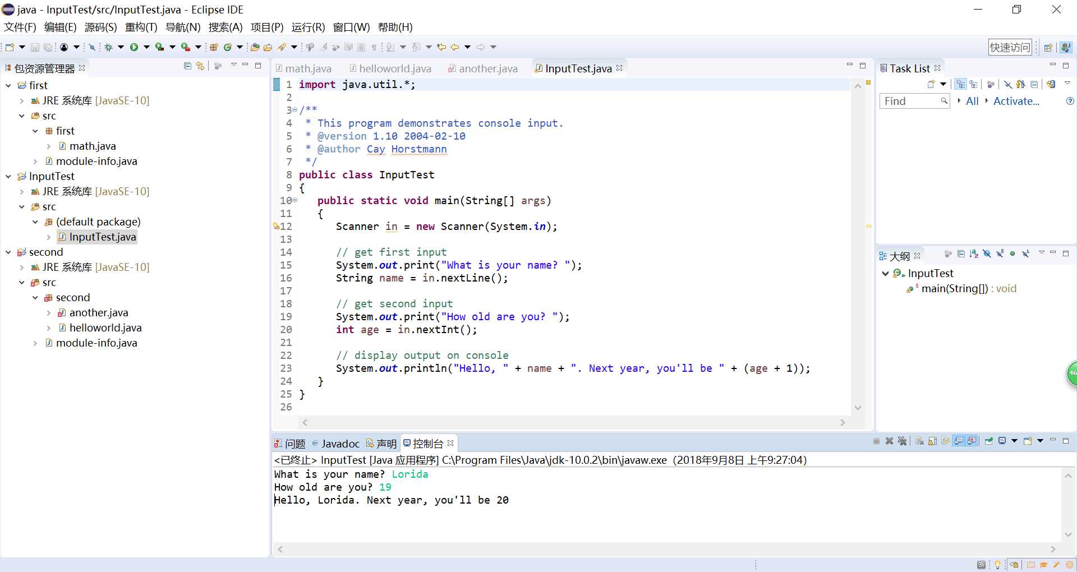Click editor vertical scrollbar down arrow
Image resolution: width=1077 pixels, height=572 pixels.
pyautogui.click(x=858, y=408)
